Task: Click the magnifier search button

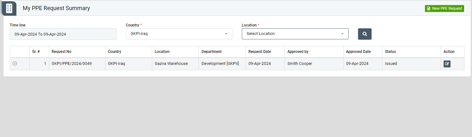Action: [365, 34]
